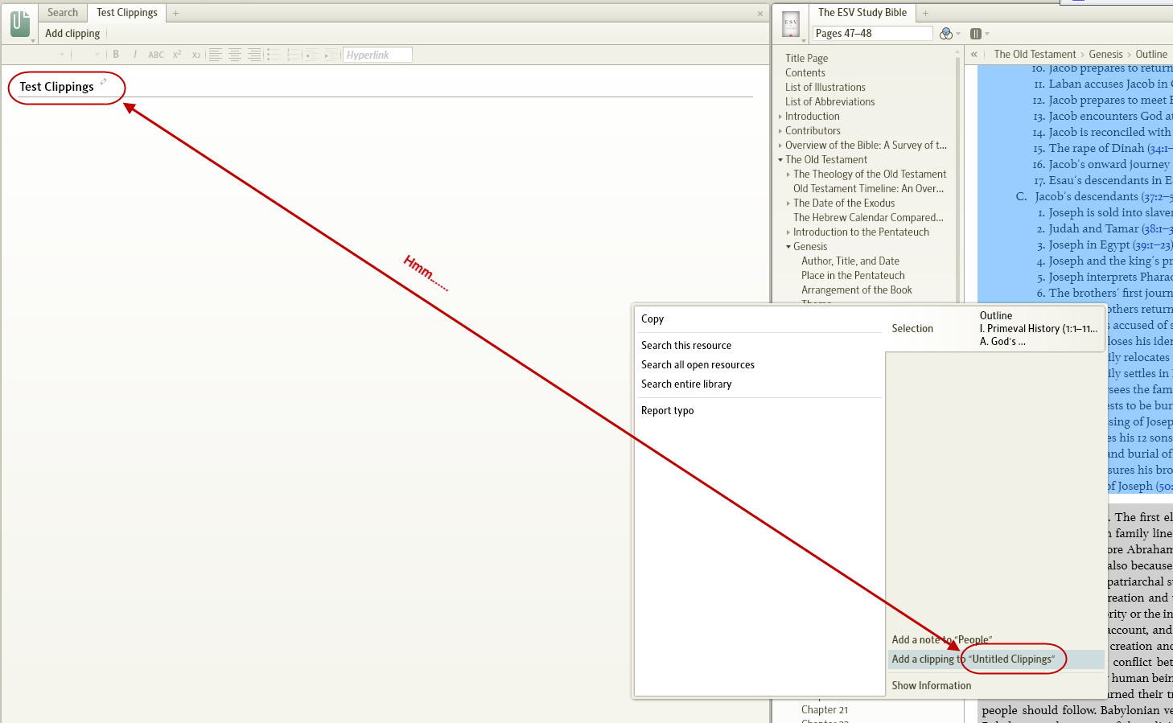This screenshot has height=723, width=1173.
Task: Select Add a clipping to Untitled Clippings
Action: (997, 659)
